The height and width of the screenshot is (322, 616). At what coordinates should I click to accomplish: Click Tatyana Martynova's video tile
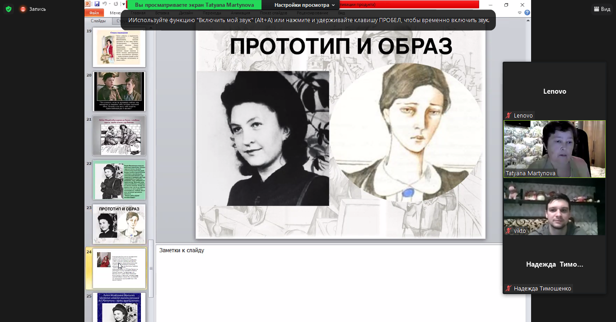click(x=555, y=149)
